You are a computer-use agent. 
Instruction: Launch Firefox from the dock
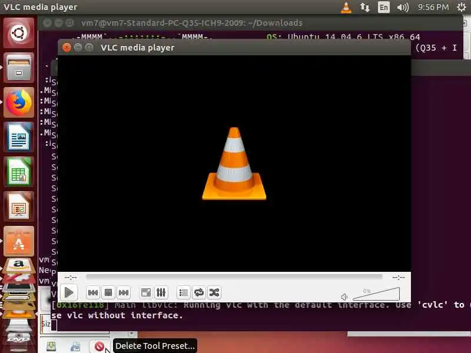[19, 102]
